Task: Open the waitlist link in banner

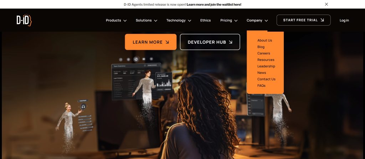Action: 214,4
